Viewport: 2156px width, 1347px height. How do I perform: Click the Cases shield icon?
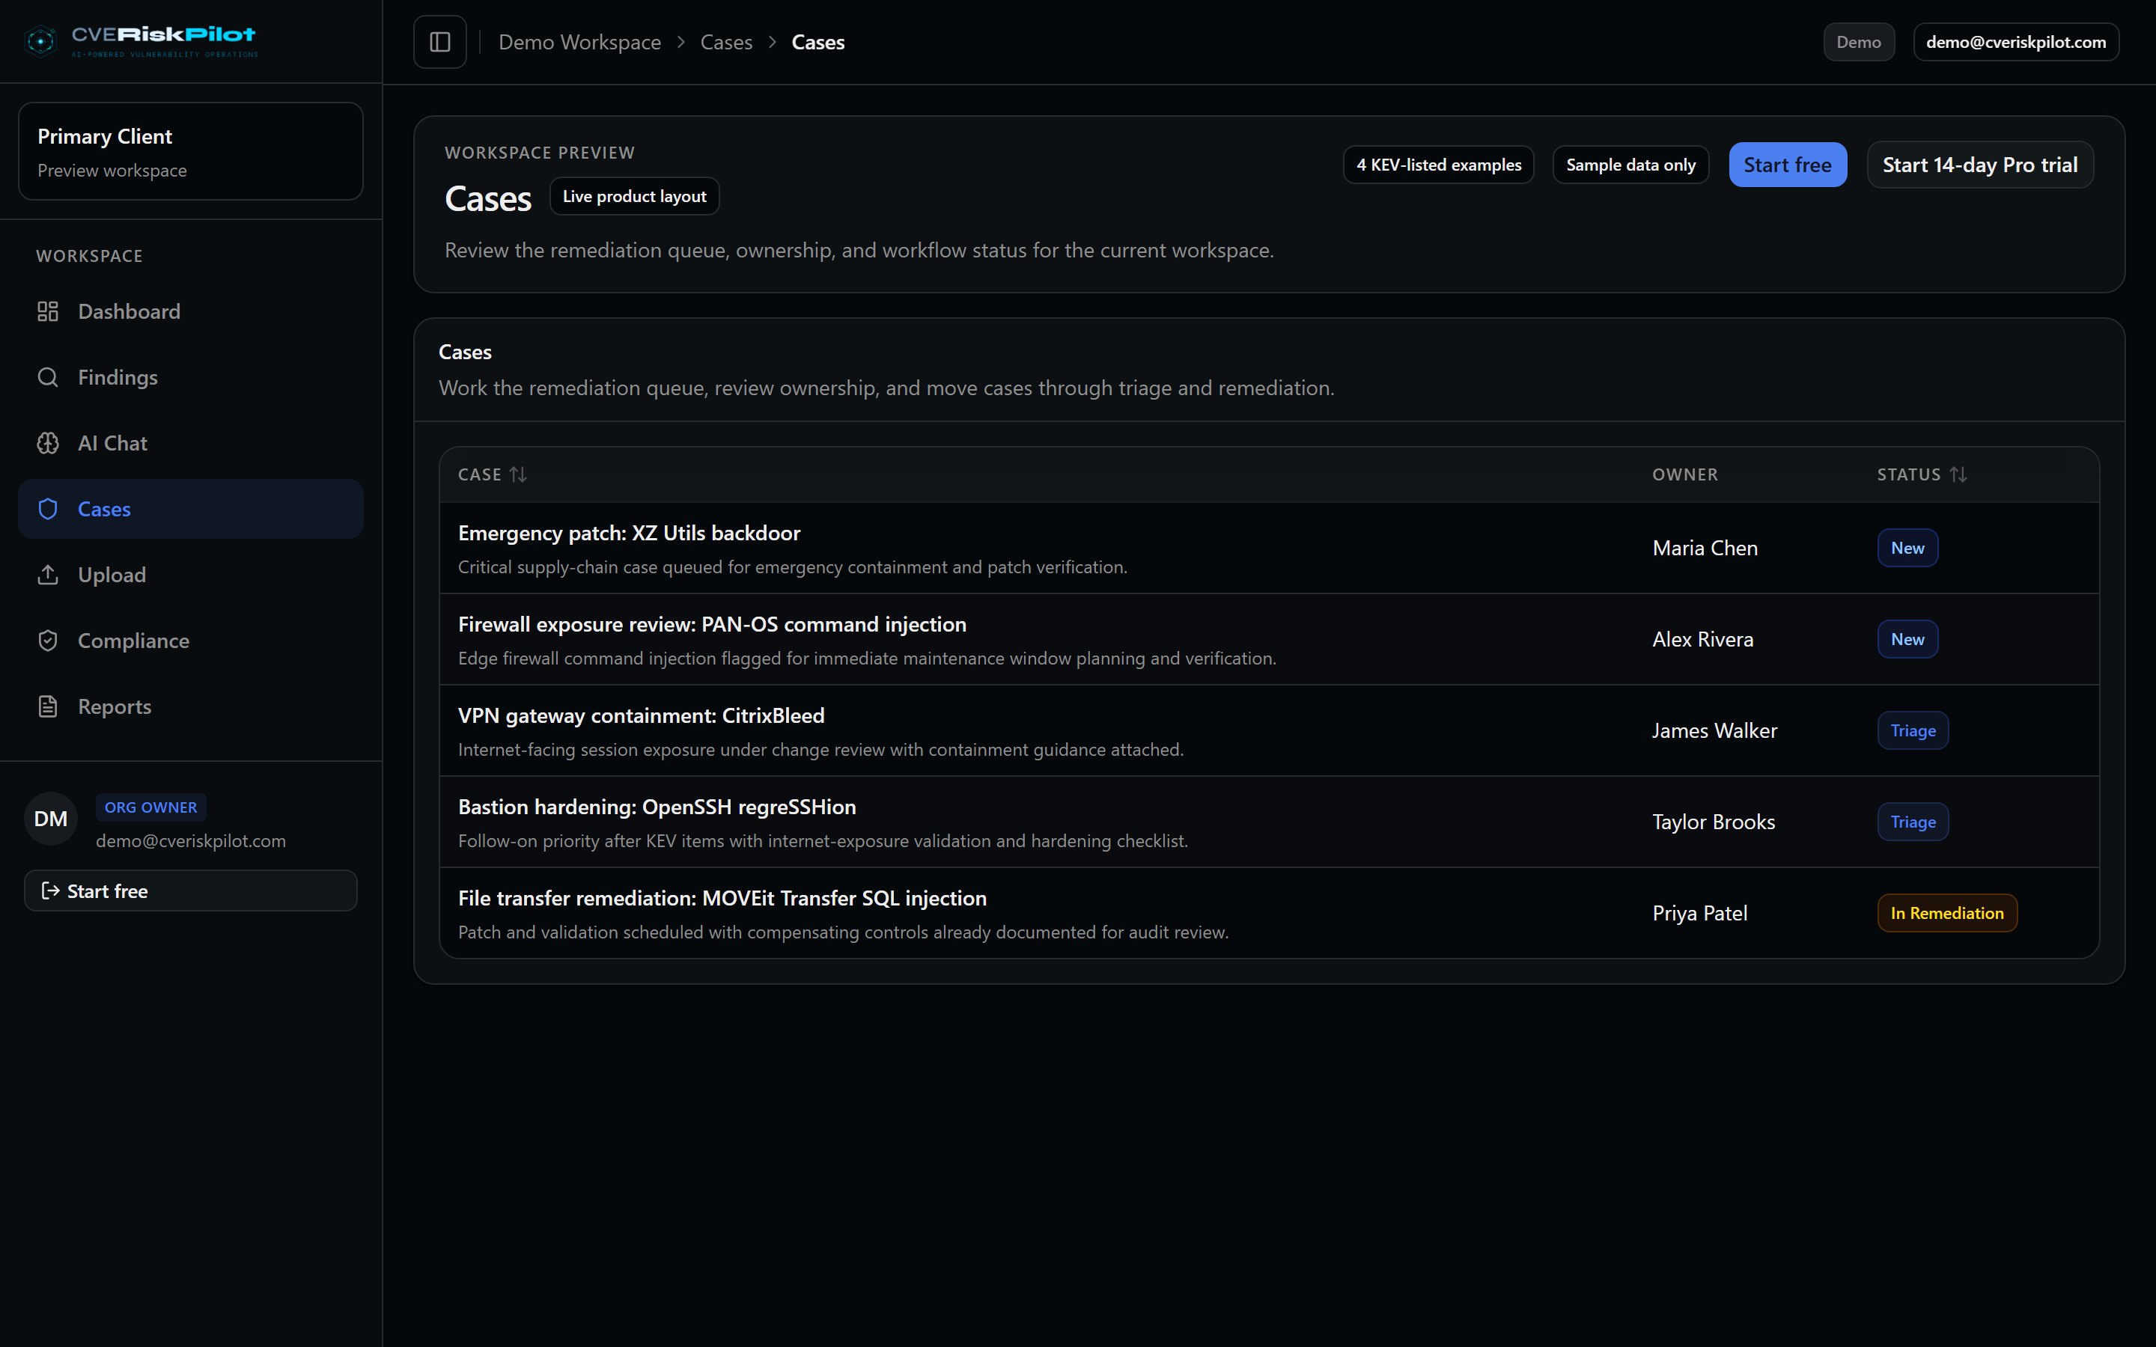(48, 509)
